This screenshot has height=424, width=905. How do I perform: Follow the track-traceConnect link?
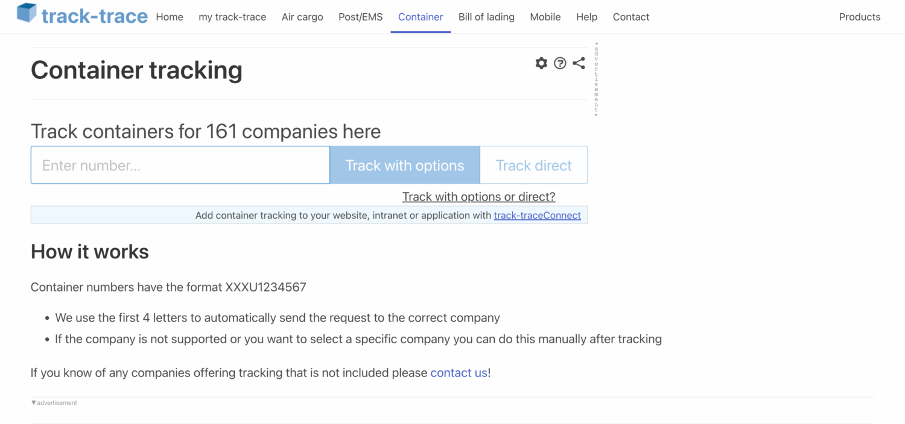tap(537, 215)
